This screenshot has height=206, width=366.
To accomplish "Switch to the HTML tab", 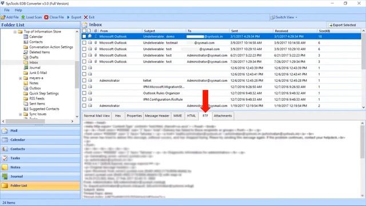I will (x=192, y=116).
